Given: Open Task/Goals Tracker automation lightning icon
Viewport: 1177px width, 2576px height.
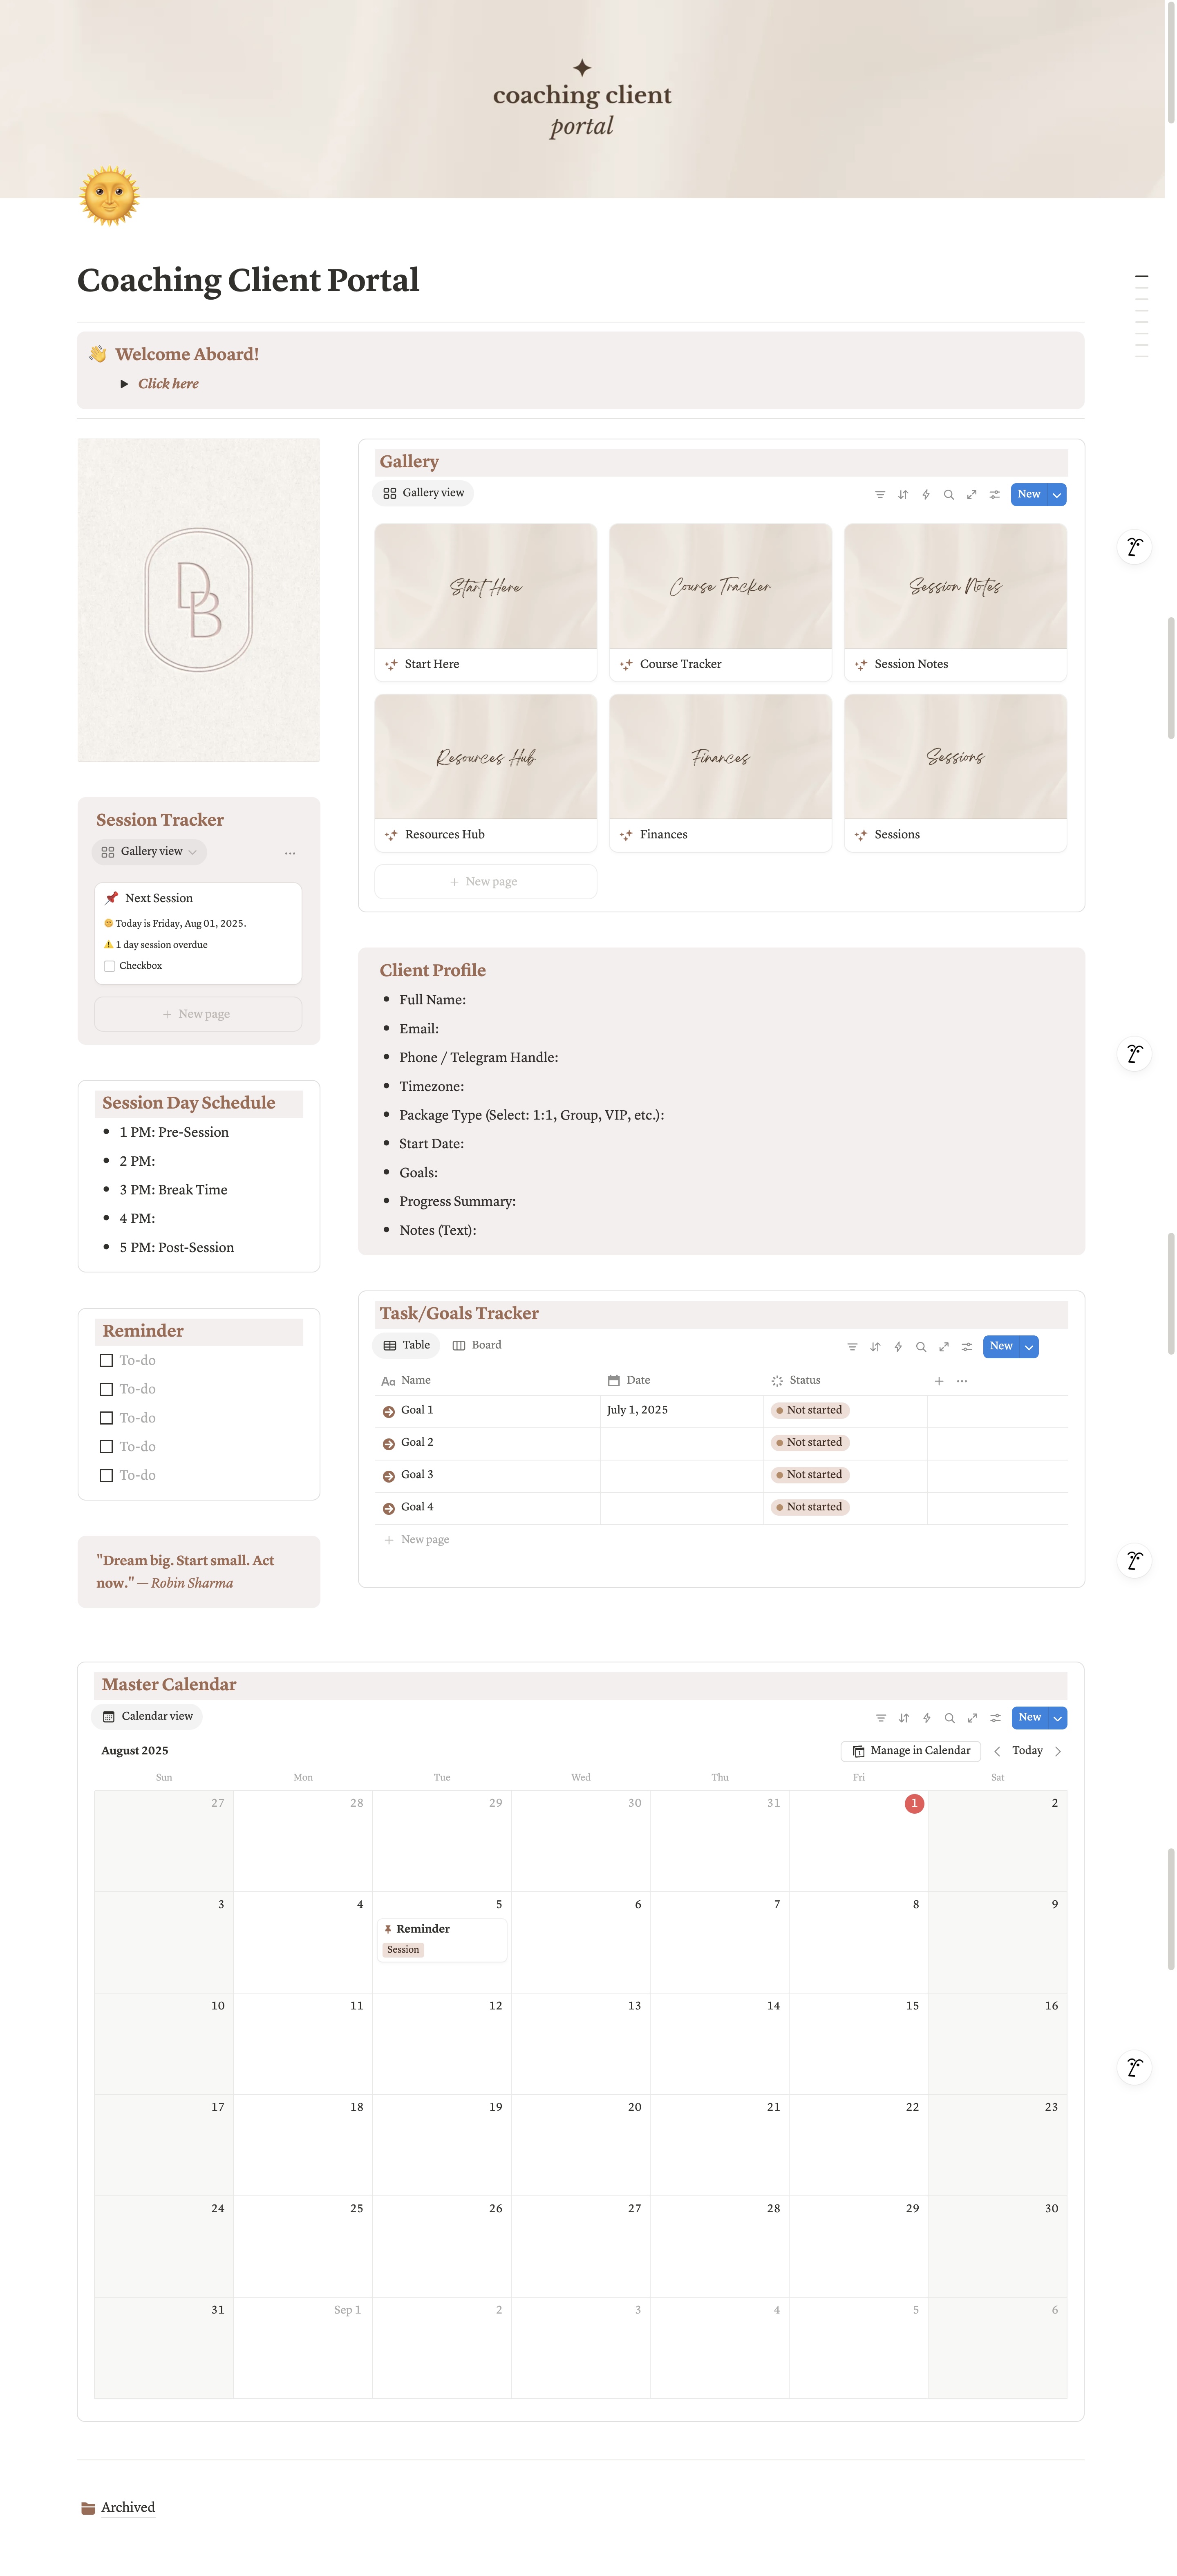Looking at the screenshot, I should [898, 1347].
